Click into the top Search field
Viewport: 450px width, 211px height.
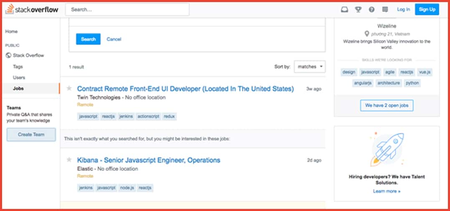tap(127, 10)
